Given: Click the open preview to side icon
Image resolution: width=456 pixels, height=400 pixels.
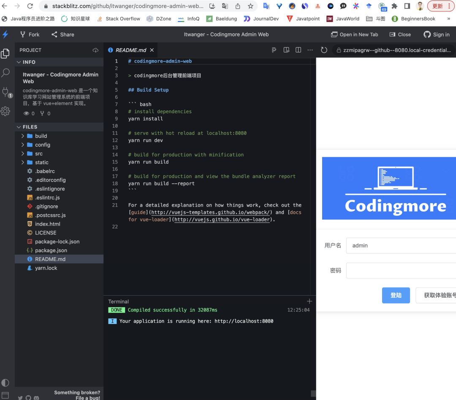Looking at the screenshot, I should [286, 50].
